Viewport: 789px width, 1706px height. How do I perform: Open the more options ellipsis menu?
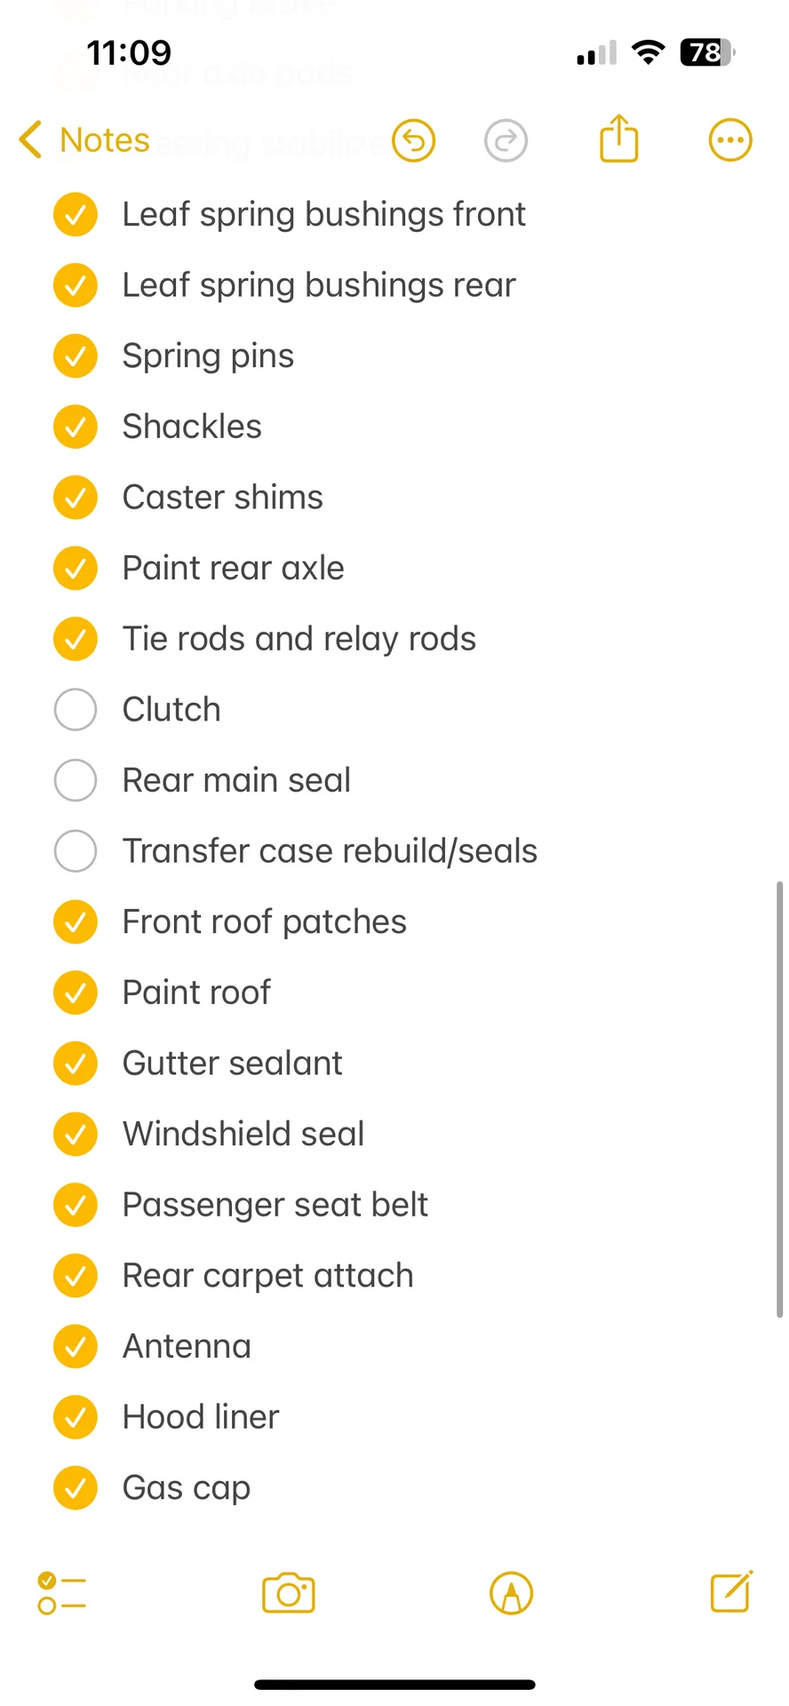730,140
